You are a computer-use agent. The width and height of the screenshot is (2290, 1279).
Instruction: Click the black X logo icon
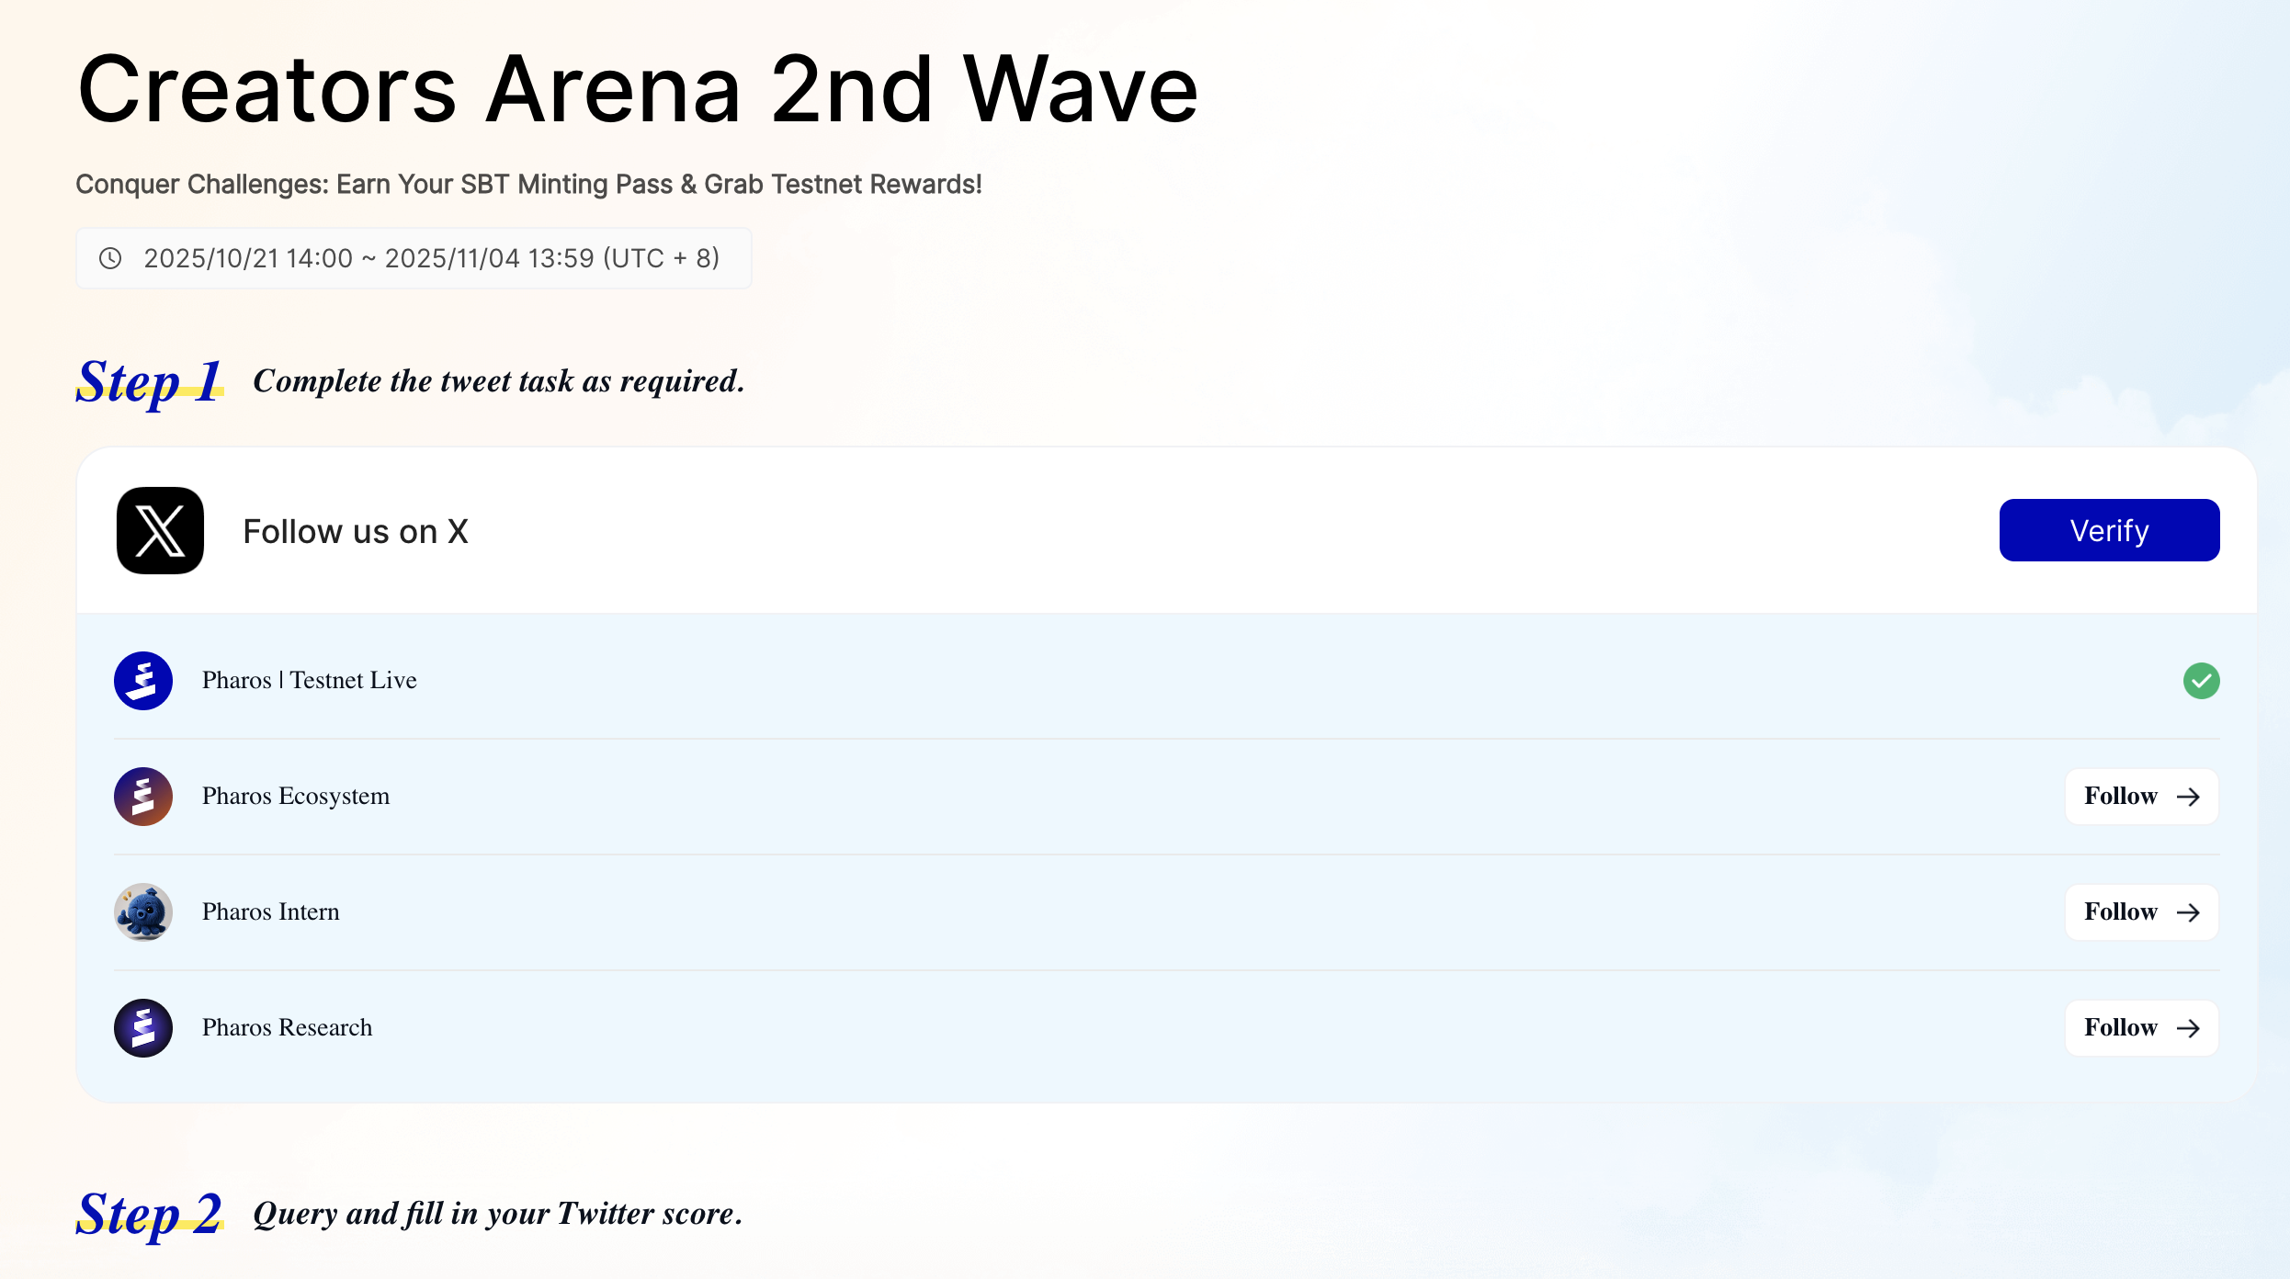pyautogui.click(x=160, y=531)
